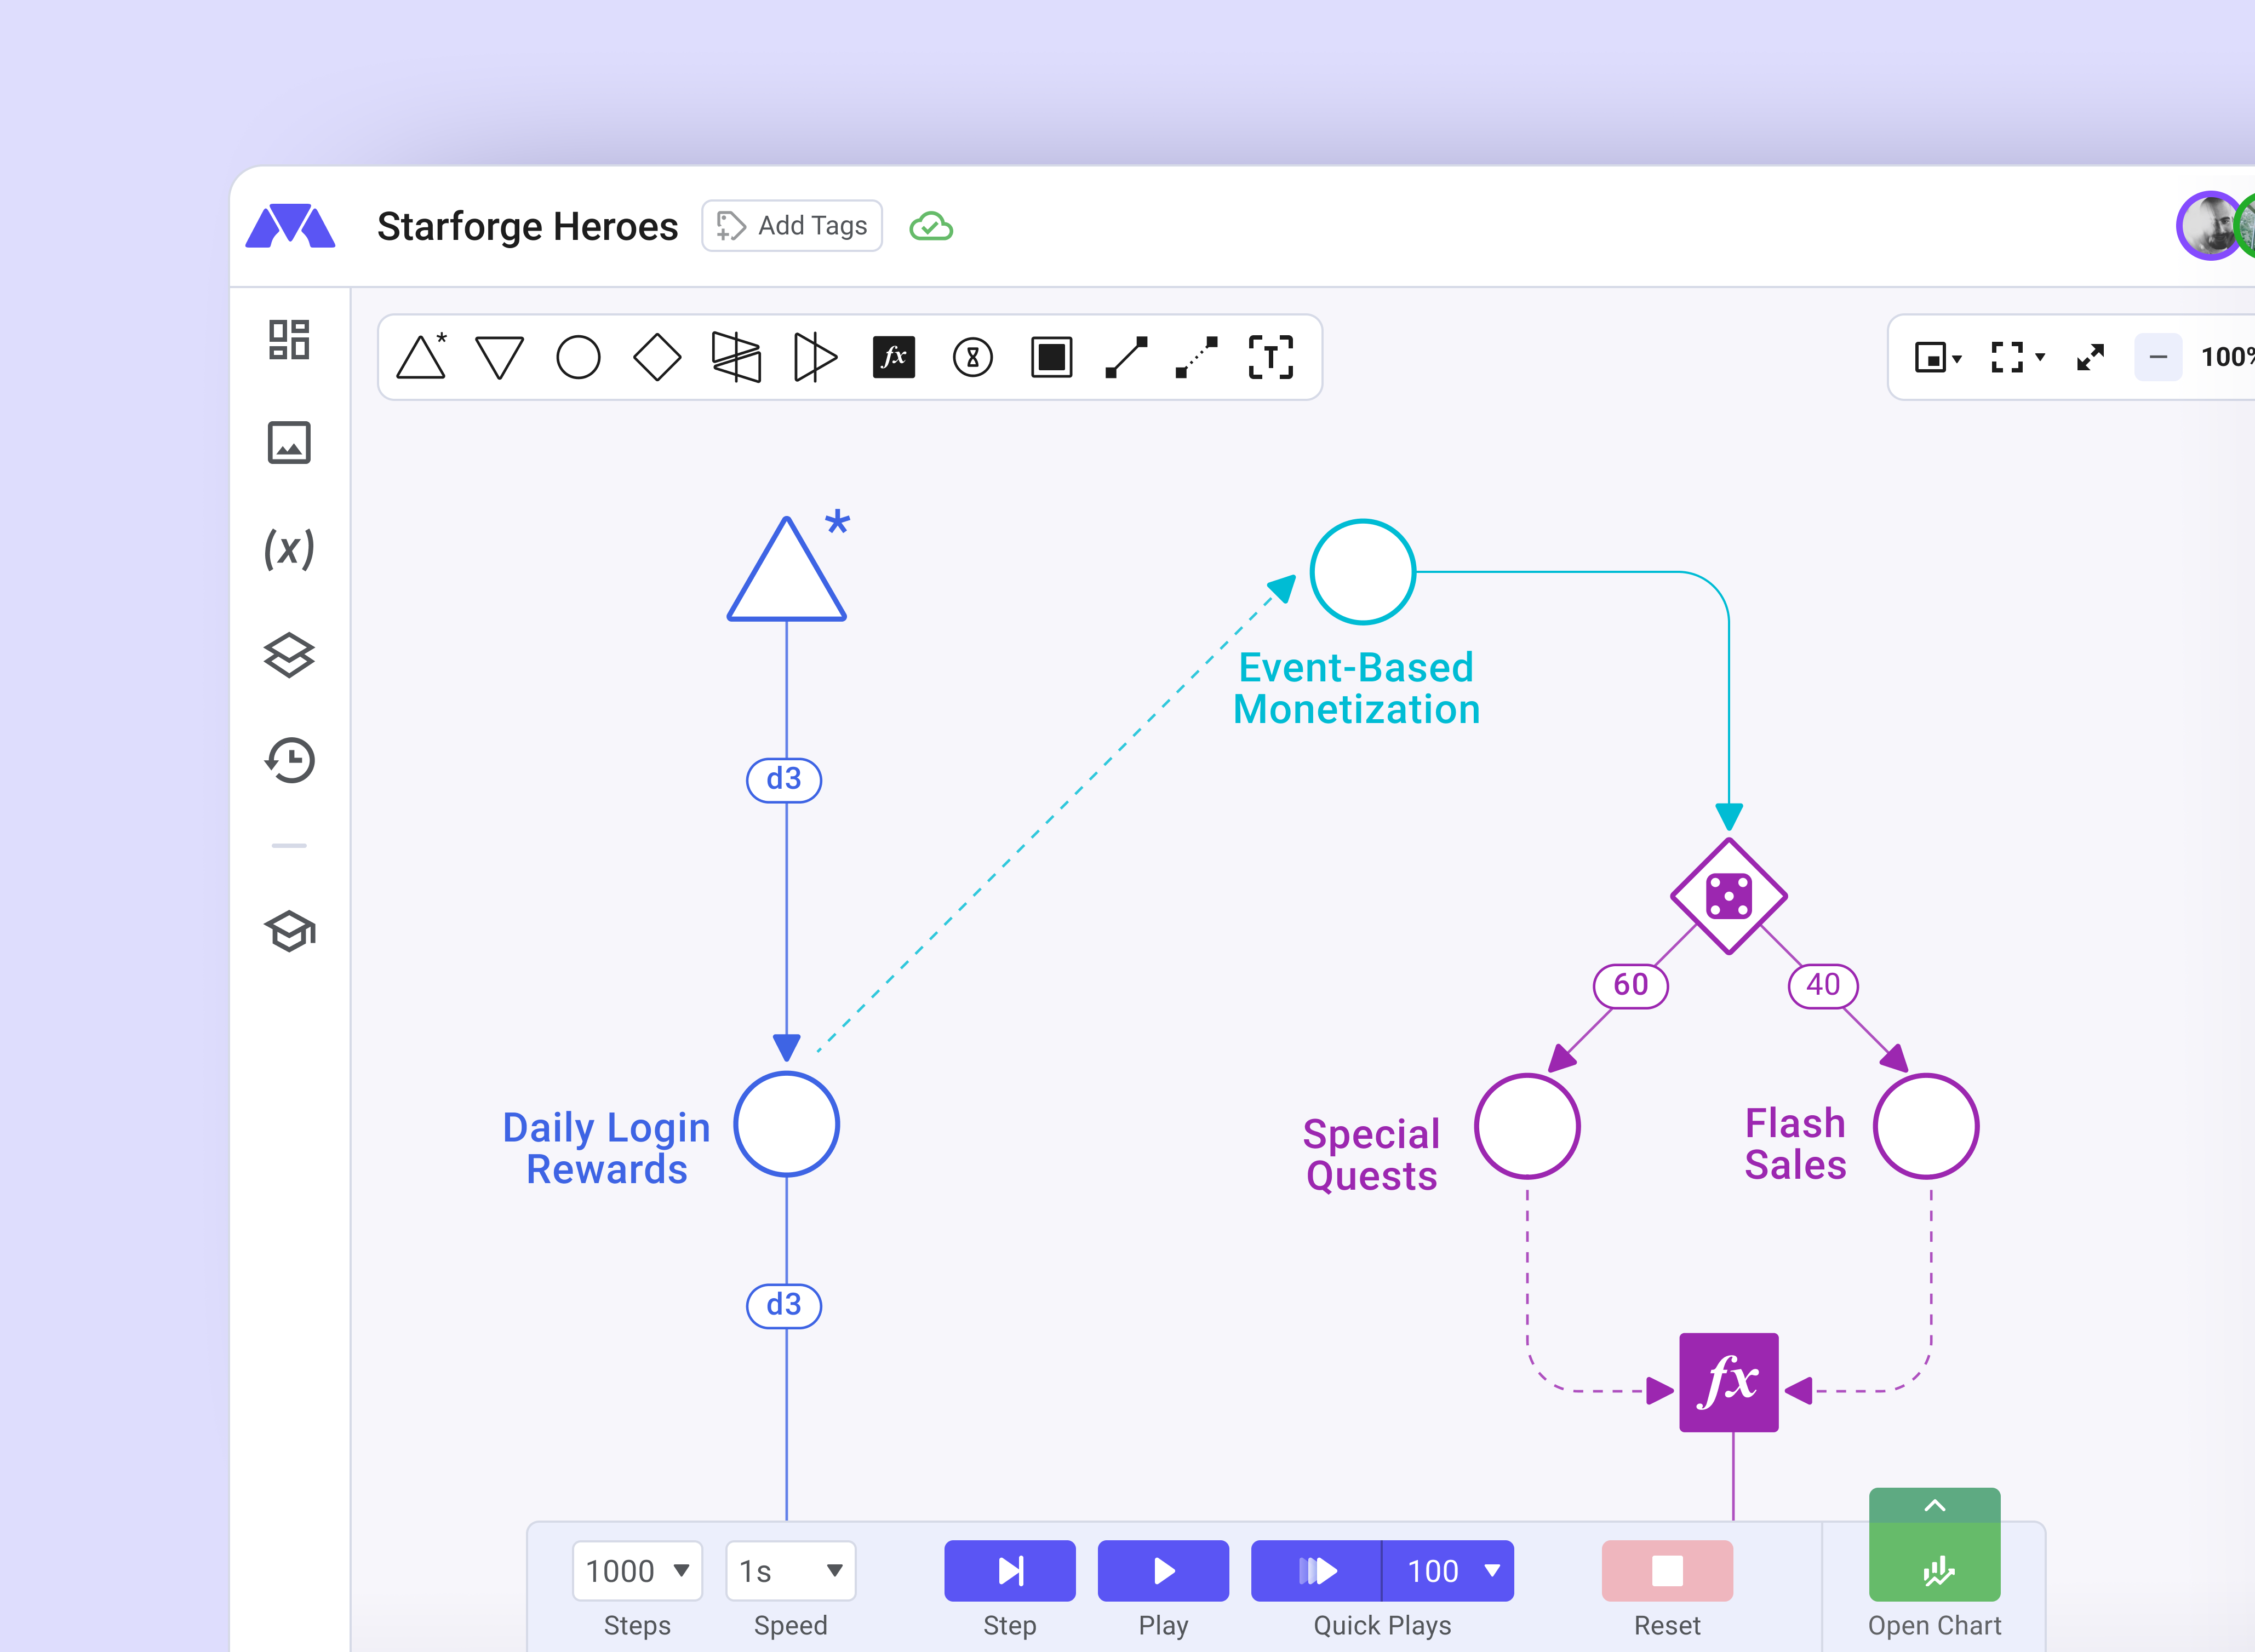Click the Special Quests label
This screenshot has height=1652, width=2255.
(1371, 1155)
